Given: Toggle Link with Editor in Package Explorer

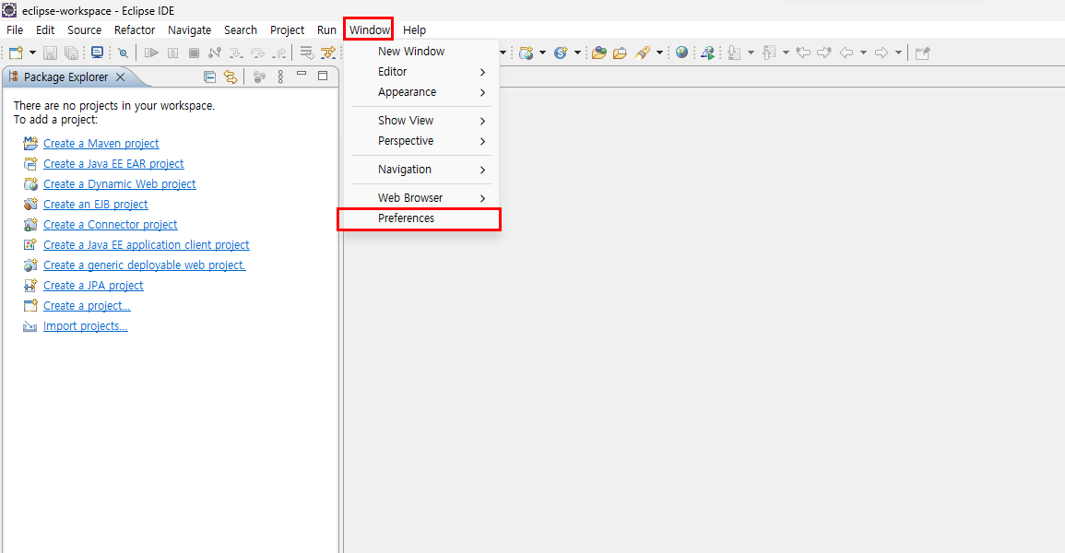Looking at the screenshot, I should (231, 76).
